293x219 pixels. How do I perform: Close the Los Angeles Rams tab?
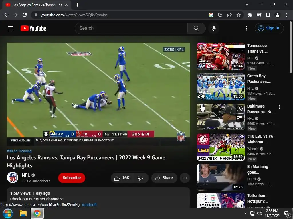pos(66,5)
